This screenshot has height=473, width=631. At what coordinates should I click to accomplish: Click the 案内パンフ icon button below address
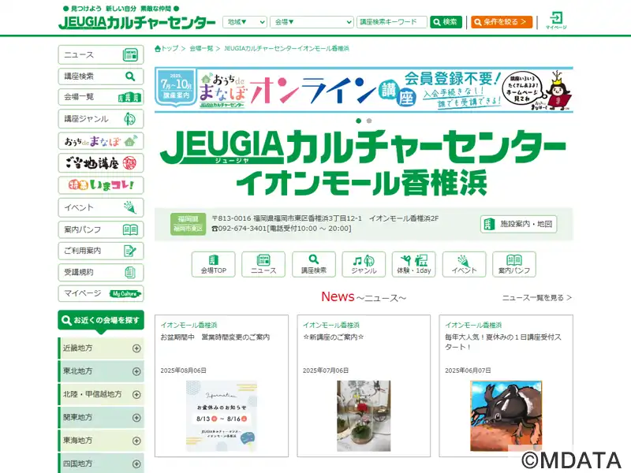point(514,264)
